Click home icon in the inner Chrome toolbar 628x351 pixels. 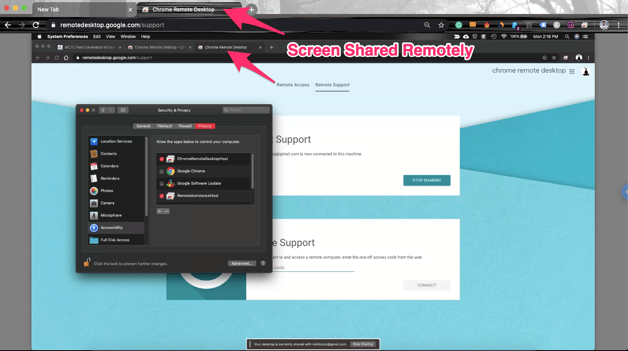pos(66,57)
